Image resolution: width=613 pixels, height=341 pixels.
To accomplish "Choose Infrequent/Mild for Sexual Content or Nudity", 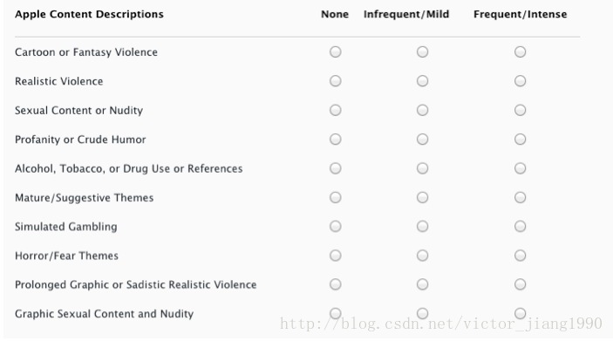I will pos(422,110).
